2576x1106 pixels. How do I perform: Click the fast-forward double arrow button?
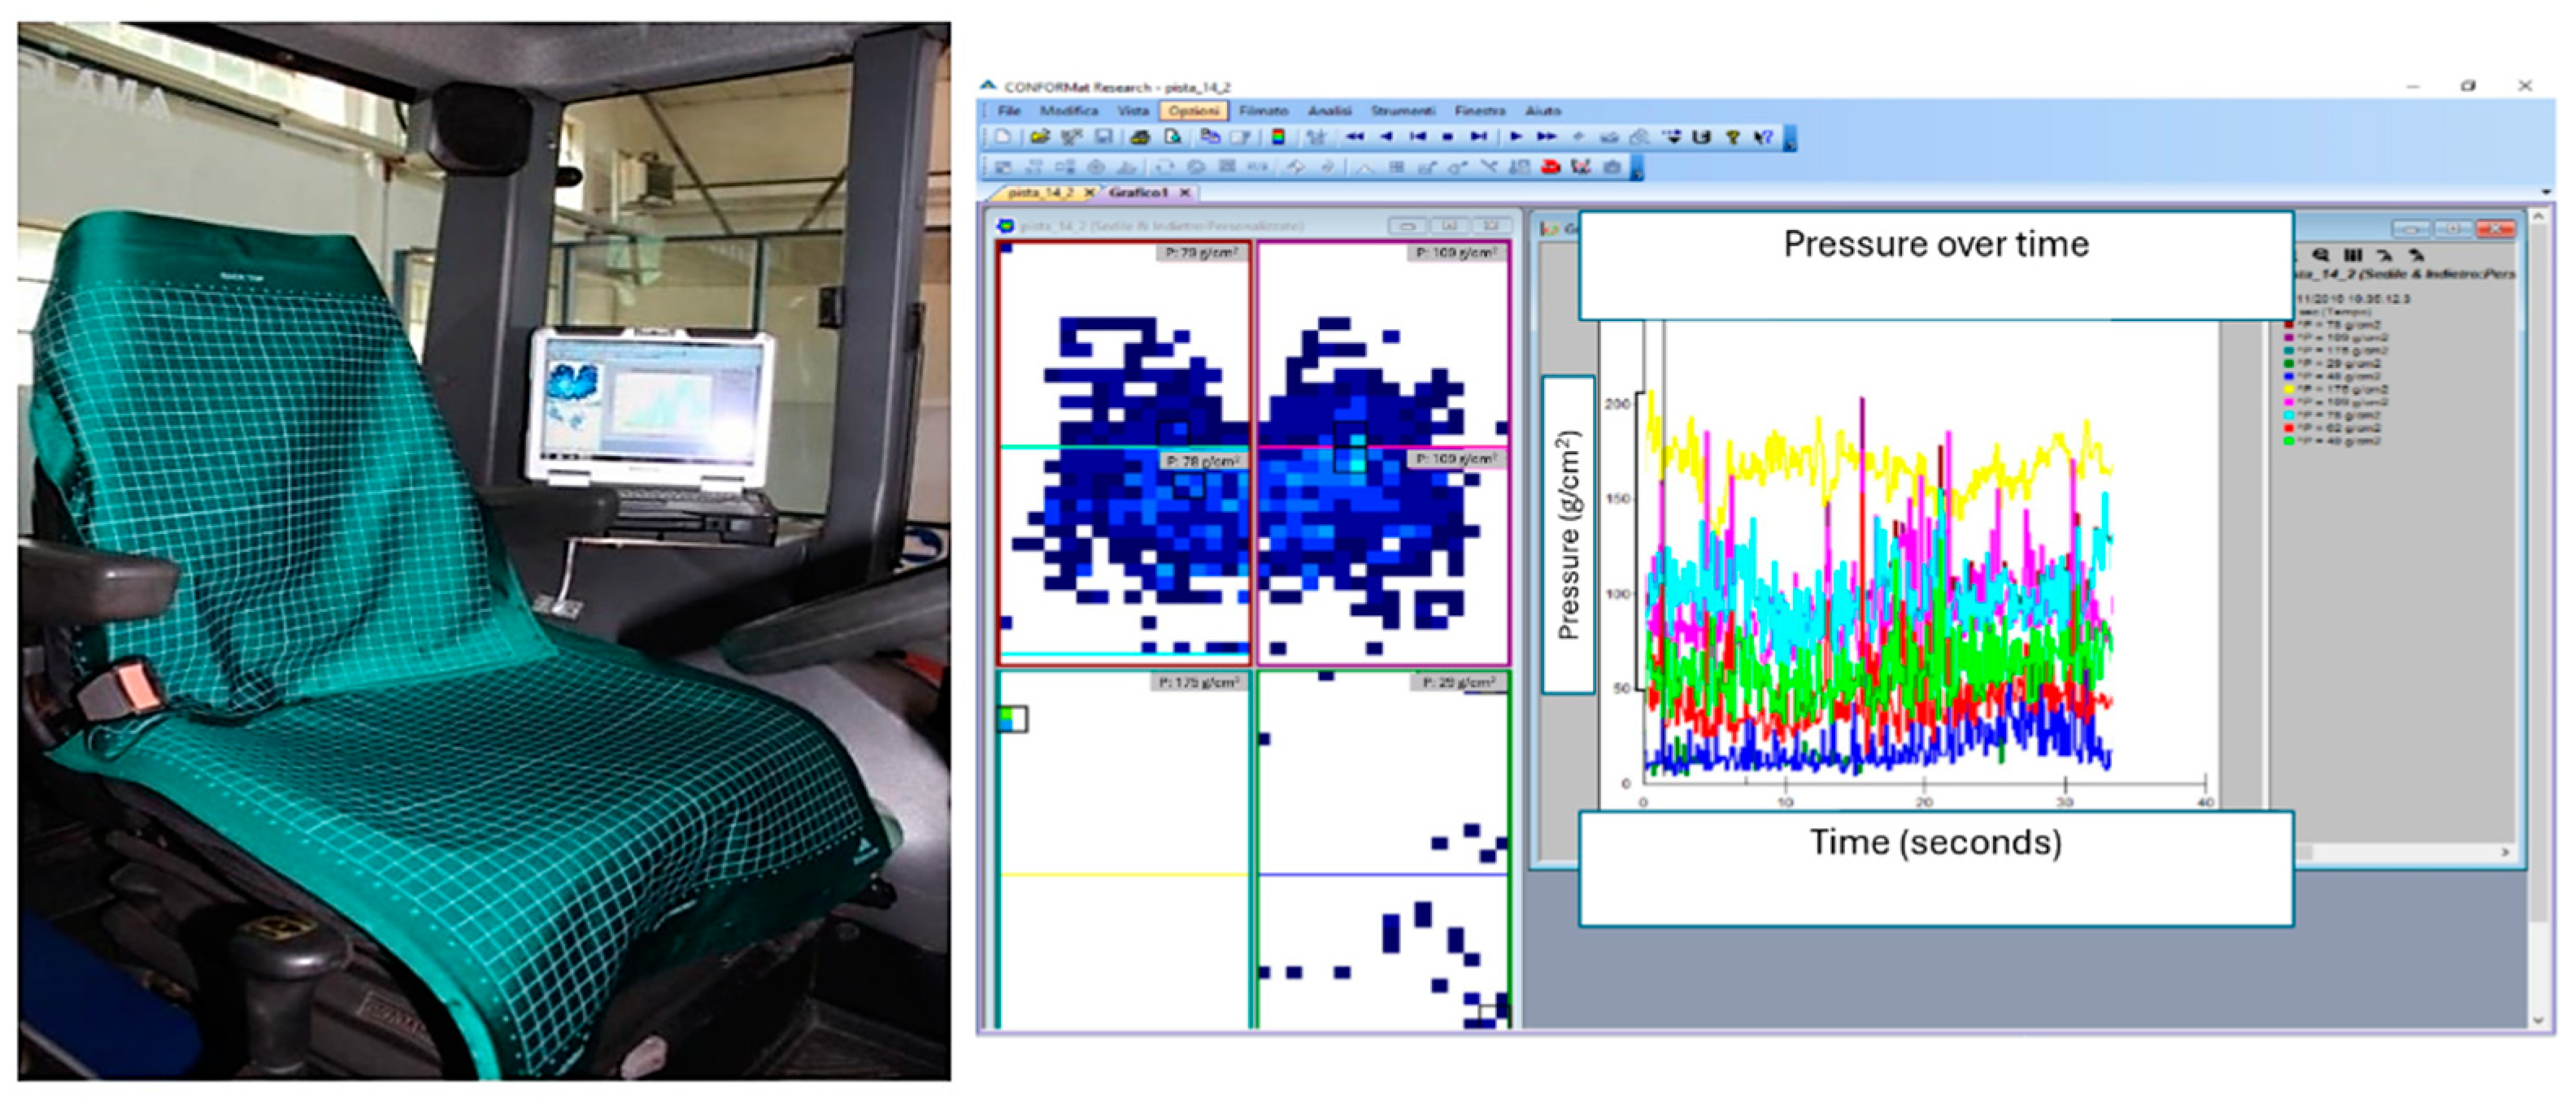click(1547, 137)
